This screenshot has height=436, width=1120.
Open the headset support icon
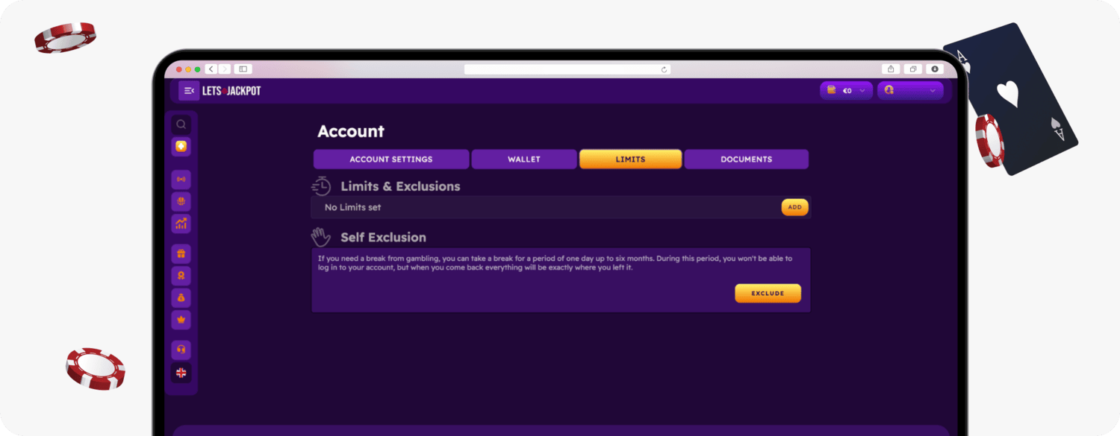[x=181, y=350]
